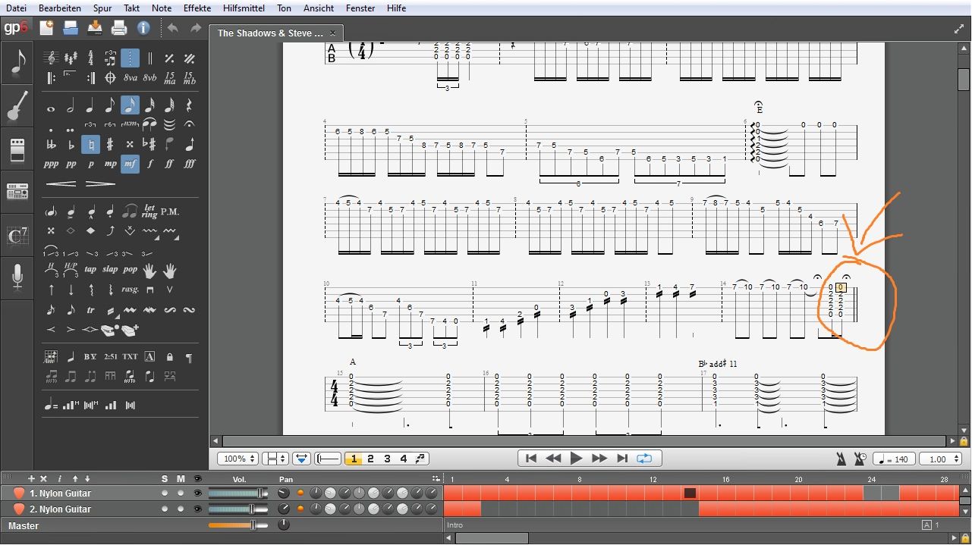Screen dimensions: 972x545
Task: Apply the tap technique
Action: (x=90, y=269)
